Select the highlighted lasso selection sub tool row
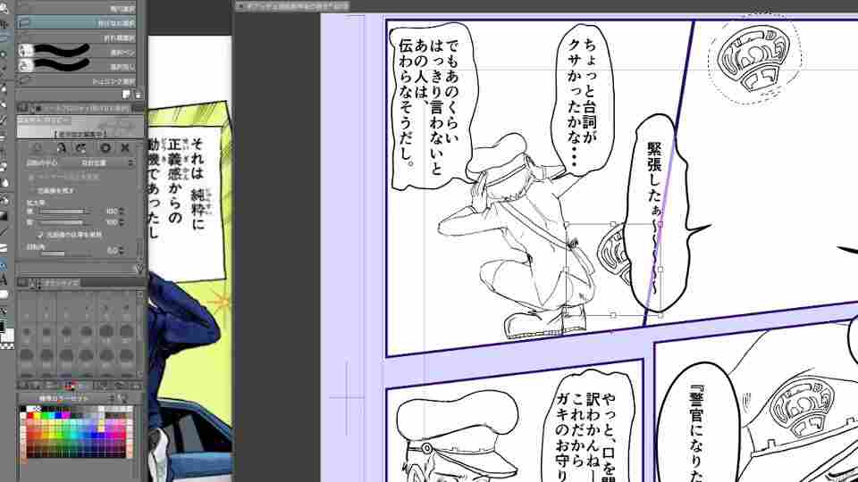This screenshot has height=482, width=858. [x=76, y=23]
